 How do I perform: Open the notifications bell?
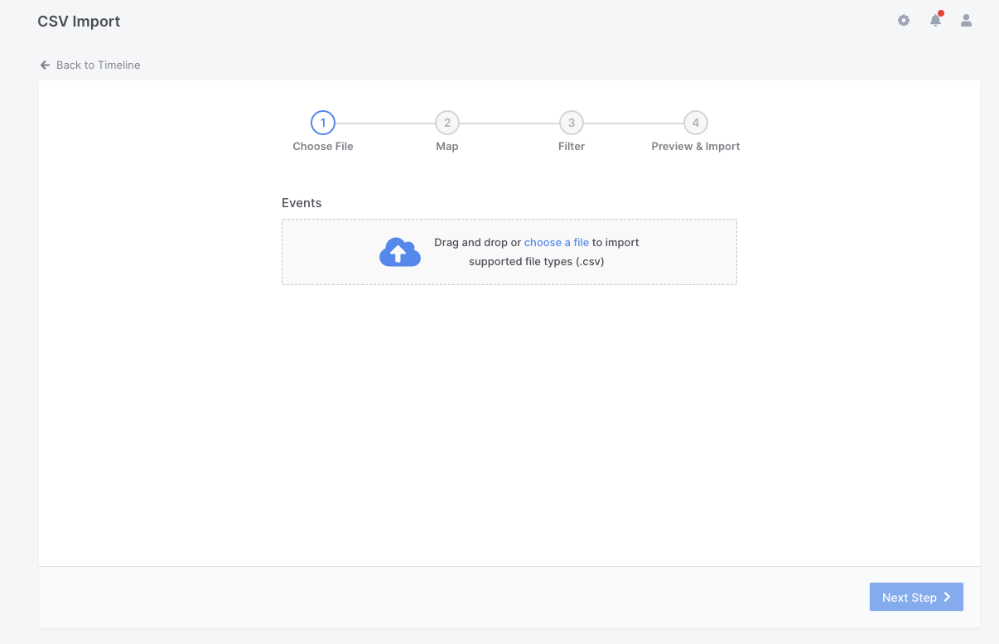[935, 21]
